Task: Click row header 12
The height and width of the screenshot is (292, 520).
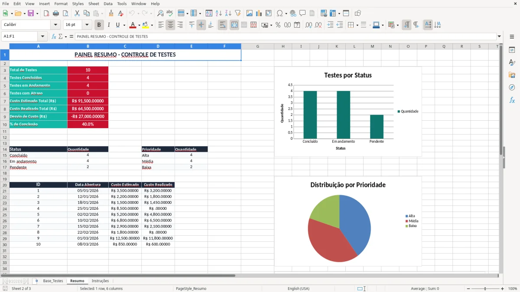Action: pos(4,138)
